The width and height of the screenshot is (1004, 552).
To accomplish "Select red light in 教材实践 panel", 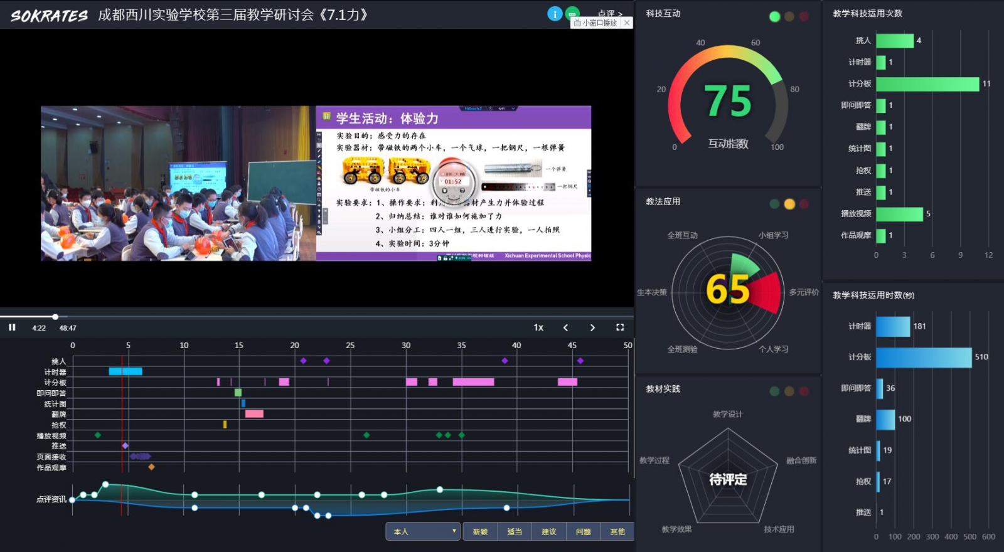I will click(x=804, y=391).
